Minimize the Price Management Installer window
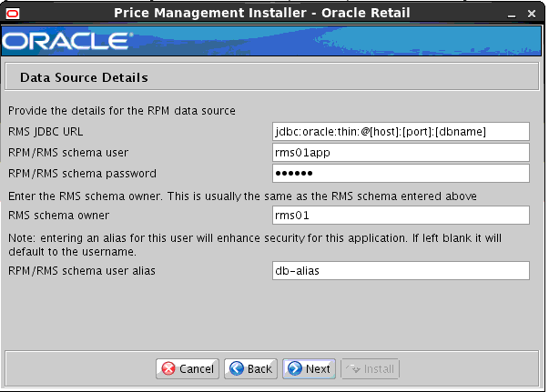549x392 pixels. pyautogui.click(x=512, y=15)
